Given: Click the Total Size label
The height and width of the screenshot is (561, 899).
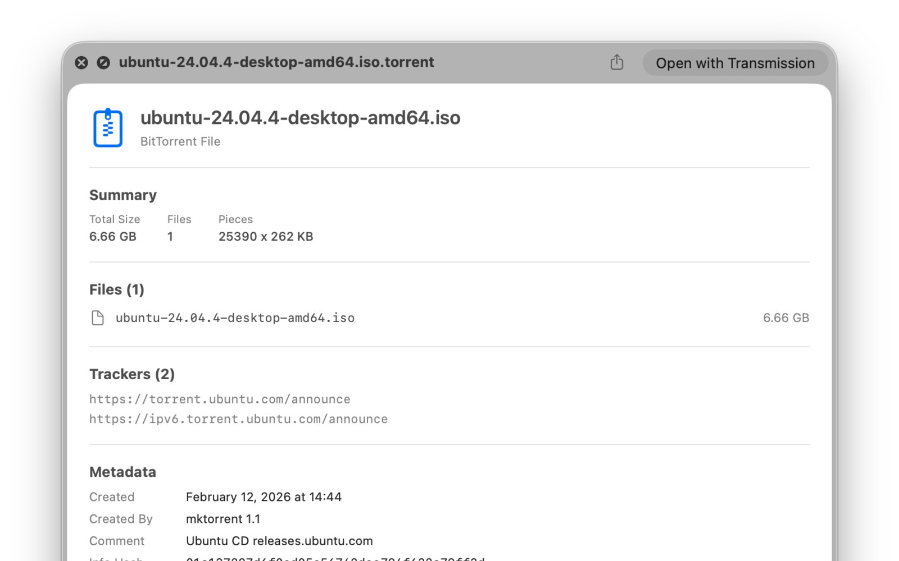Looking at the screenshot, I should coord(115,219).
